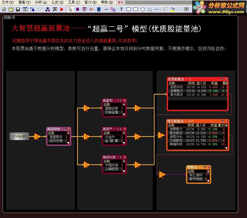Open the 文件(F) menu

[x=8, y=2]
